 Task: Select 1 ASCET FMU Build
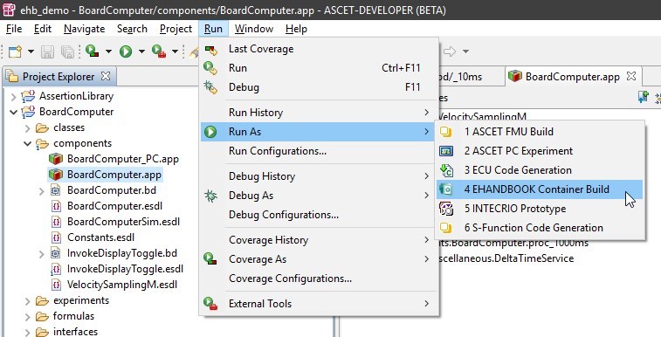click(540, 132)
